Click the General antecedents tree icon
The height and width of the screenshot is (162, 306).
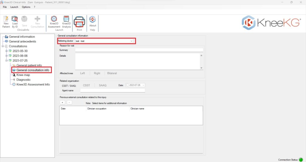7,41
